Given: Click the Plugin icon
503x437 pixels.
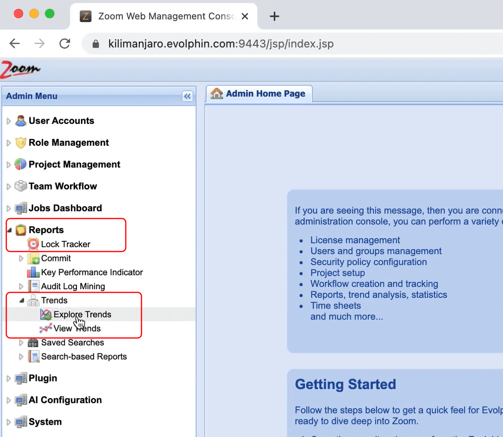Looking at the screenshot, I should (x=21, y=378).
